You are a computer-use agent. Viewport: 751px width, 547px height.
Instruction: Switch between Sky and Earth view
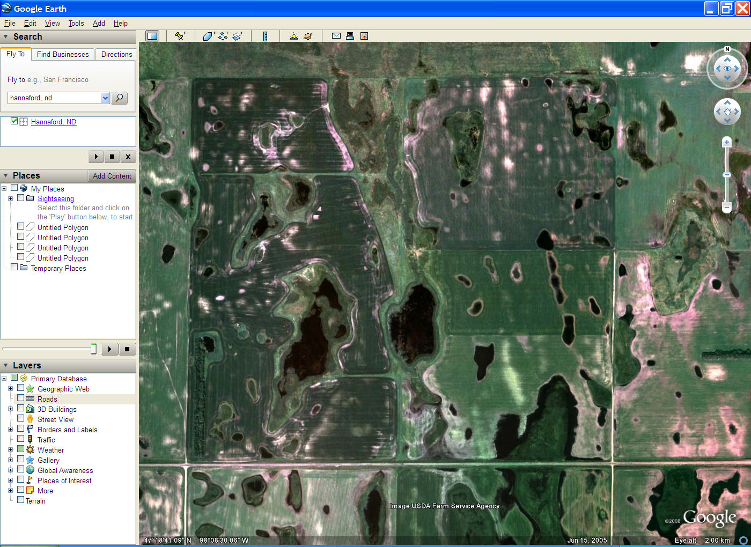coord(308,36)
